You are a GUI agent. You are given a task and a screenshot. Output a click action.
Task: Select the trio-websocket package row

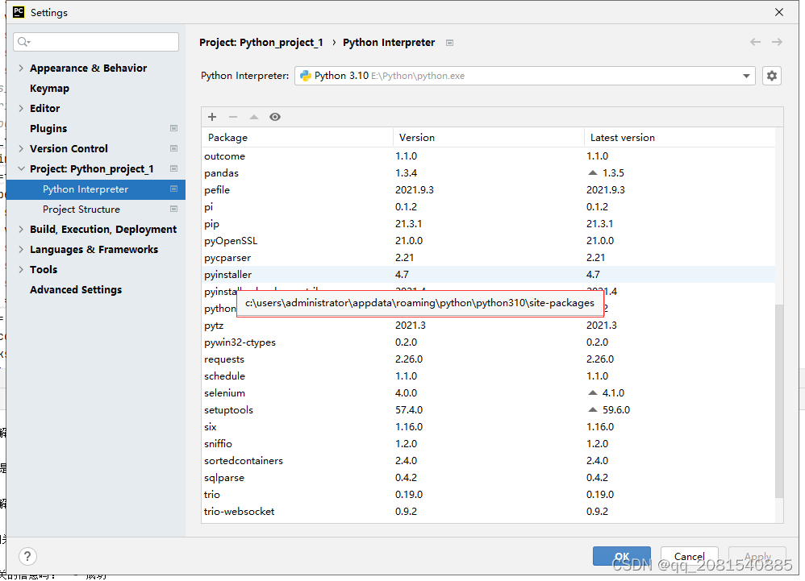(x=488, y=511)
